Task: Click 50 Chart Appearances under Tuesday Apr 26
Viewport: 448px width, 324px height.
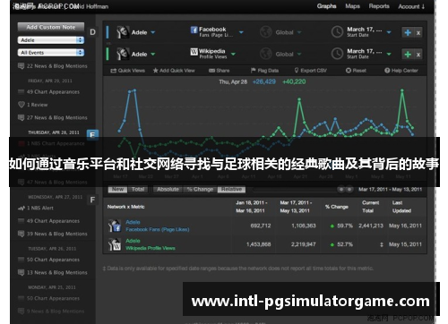Action: pos(49,260)
